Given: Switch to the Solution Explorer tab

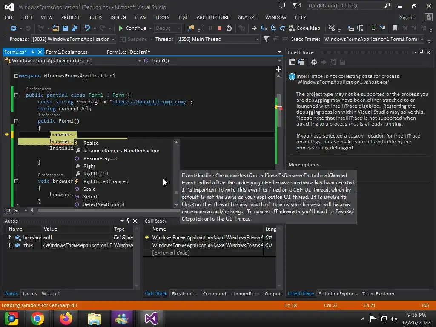Looking at the screenshot, I should [x=338, y=294].
